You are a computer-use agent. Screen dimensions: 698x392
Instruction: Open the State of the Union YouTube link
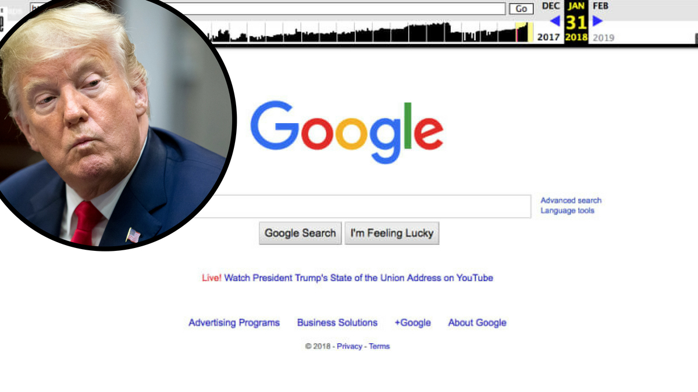pos(358,278)
